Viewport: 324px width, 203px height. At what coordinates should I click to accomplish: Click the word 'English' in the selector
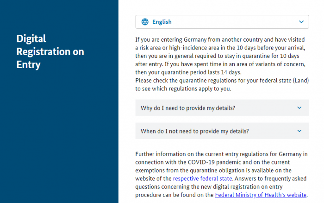(x=162, y=22)
